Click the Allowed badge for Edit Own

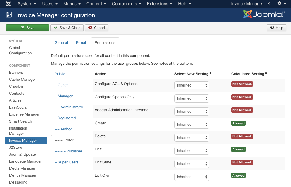238,175
